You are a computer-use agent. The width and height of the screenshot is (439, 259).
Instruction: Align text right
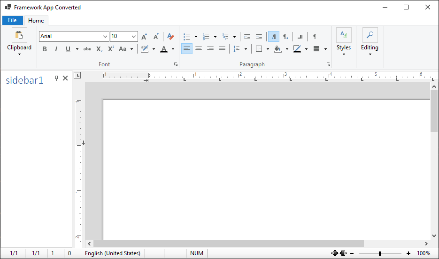pos(210,49)
